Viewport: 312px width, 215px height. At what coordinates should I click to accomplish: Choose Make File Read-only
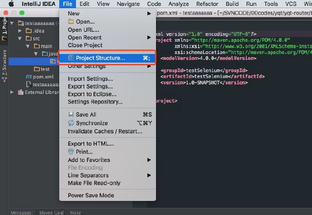(x=108, y=183)
